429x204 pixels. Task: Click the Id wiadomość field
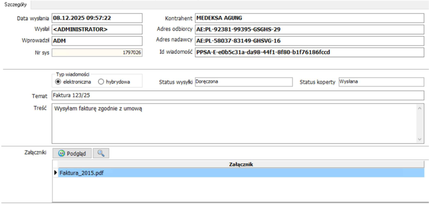pos(309,52)
